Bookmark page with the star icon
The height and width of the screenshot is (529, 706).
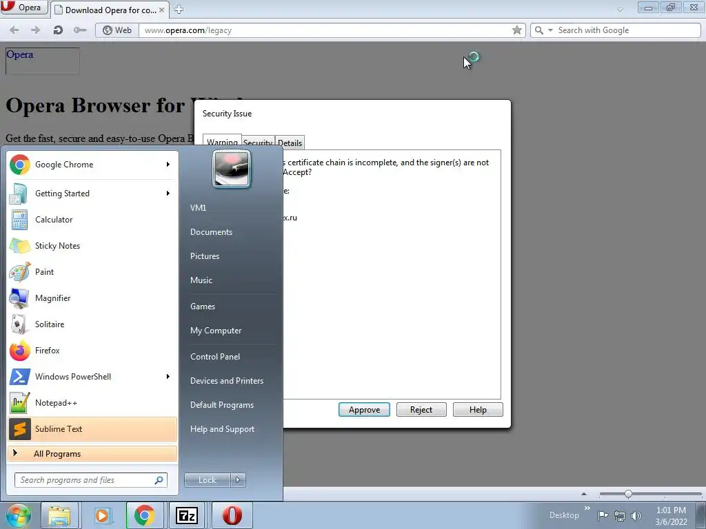[517, 30]
